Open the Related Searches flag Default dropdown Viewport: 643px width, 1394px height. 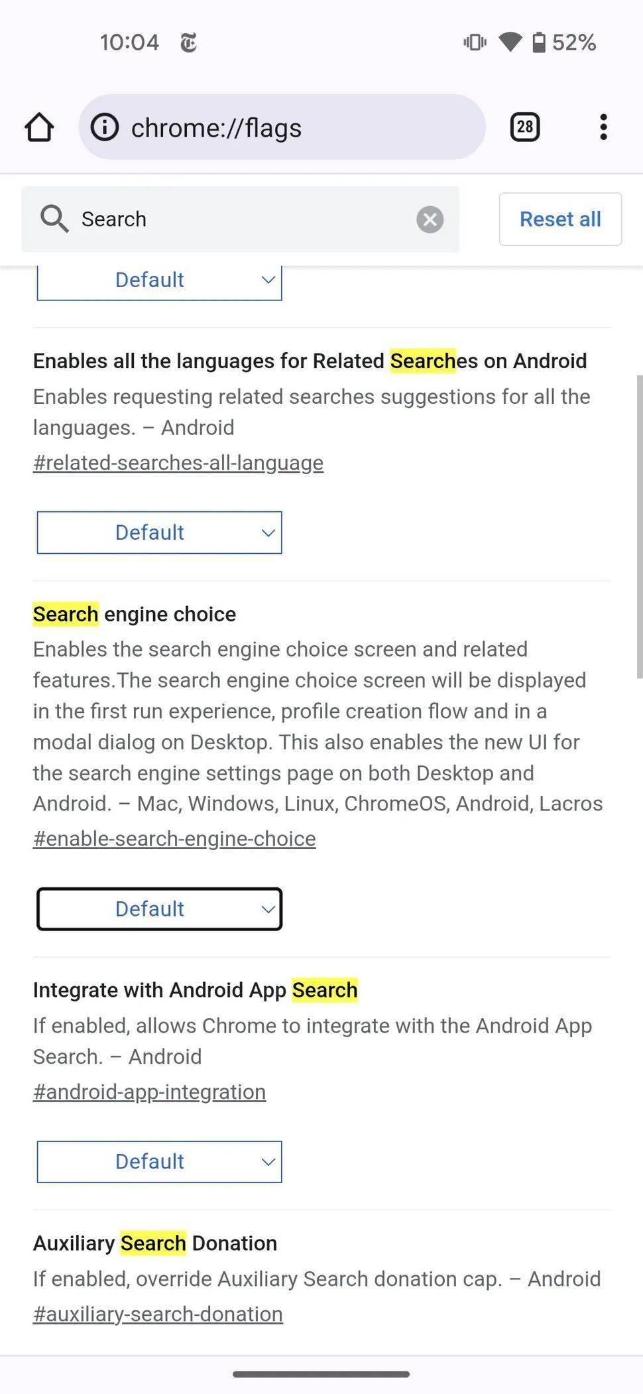coord(159,532)
